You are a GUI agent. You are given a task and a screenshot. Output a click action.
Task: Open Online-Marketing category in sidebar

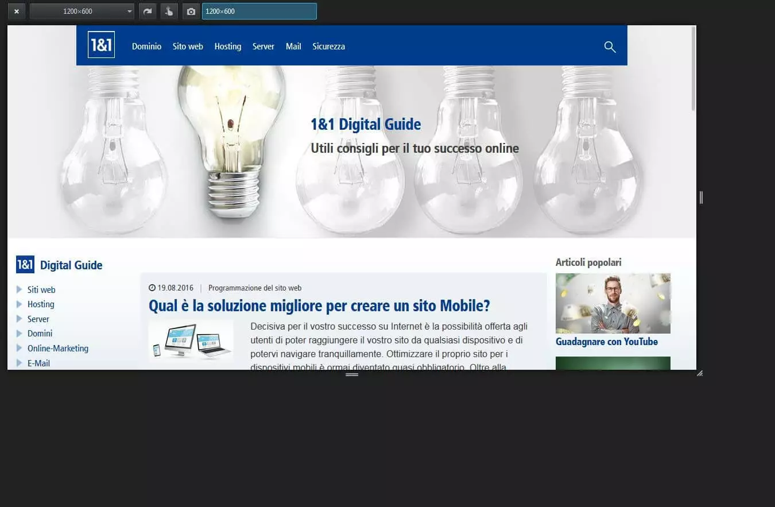[x=58, y=349]
